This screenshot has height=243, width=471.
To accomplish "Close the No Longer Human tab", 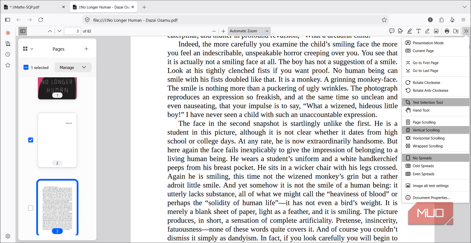I will 133,7.
